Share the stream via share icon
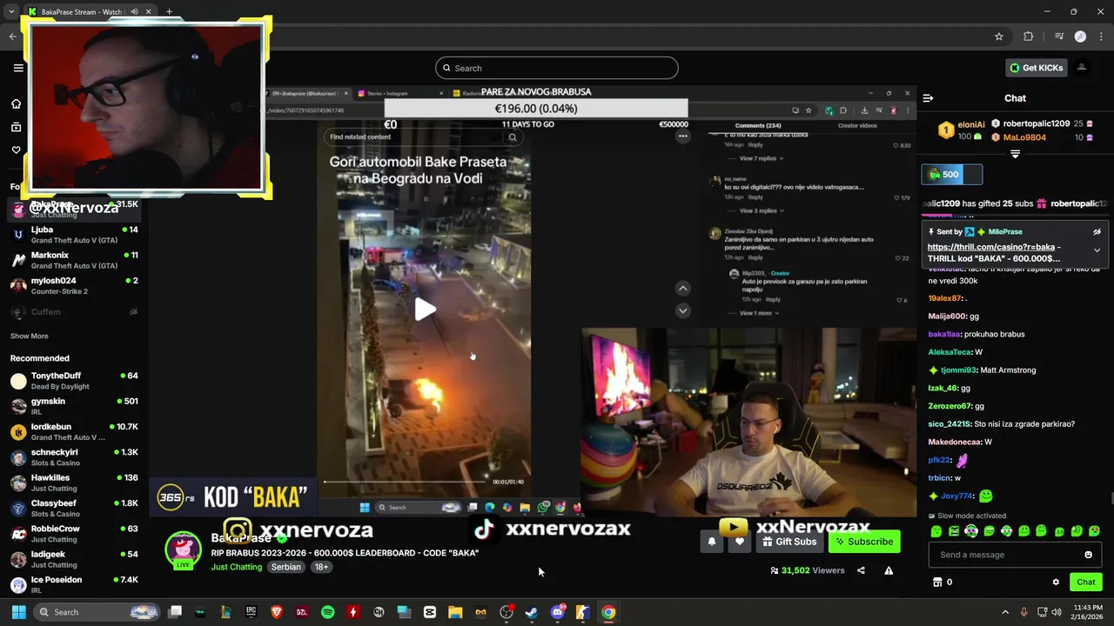The height and width of the screenshot is (626, 1114). tap(861, 570)
